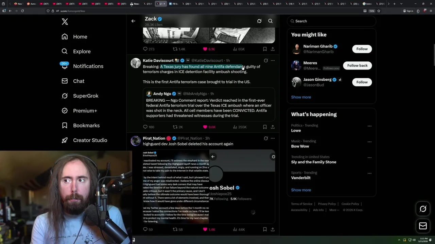Open Notifications in sidebar
The width and height of the screenshot is (435, 244).
click(x=83, y=66)
